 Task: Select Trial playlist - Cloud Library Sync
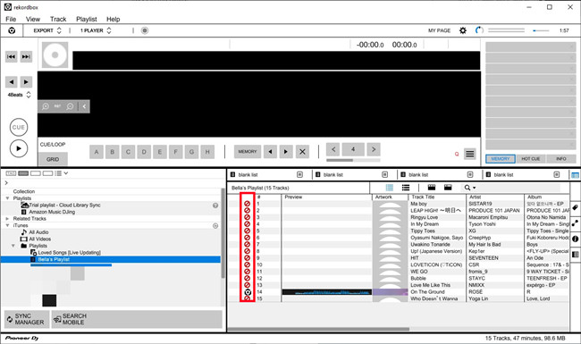(x=64, y=206)
